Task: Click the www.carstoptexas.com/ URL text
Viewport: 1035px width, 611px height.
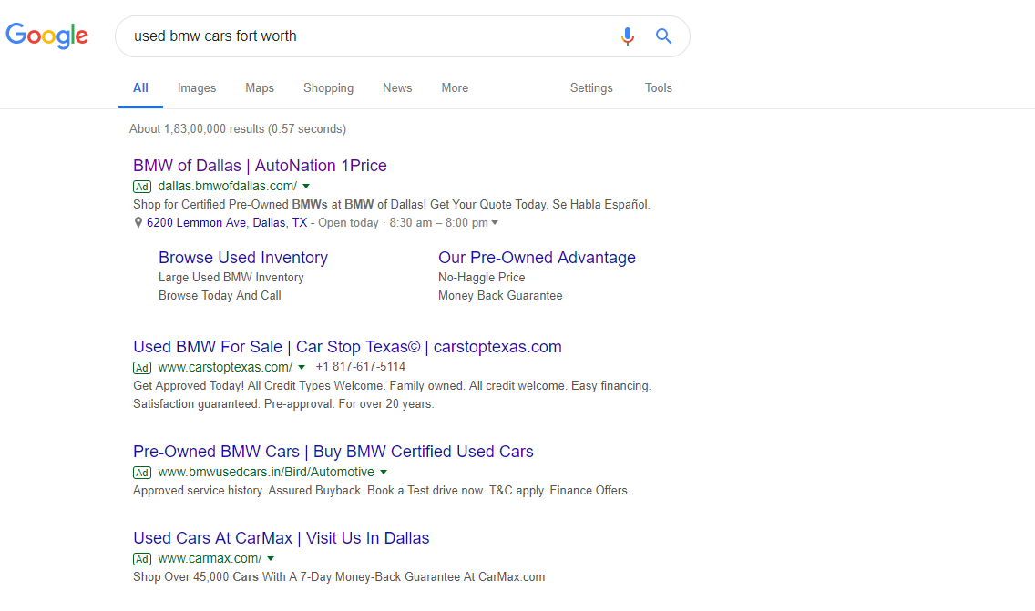Action: (225, 368)
